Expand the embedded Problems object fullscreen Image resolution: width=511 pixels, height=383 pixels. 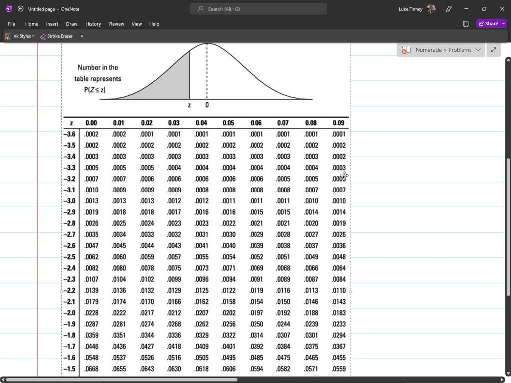(x=493, y=50)
